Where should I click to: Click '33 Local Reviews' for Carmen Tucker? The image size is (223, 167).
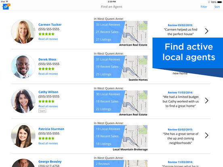pos(108,25)
